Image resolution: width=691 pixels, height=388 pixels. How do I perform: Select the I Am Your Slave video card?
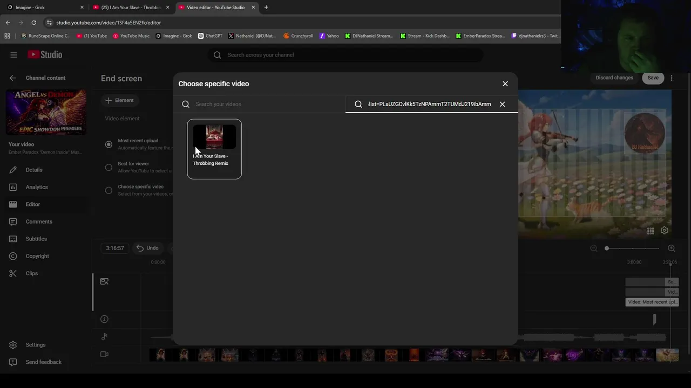tap(214, 149)
